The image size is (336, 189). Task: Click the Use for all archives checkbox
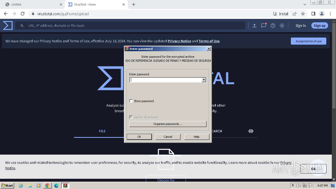[131, 117]
